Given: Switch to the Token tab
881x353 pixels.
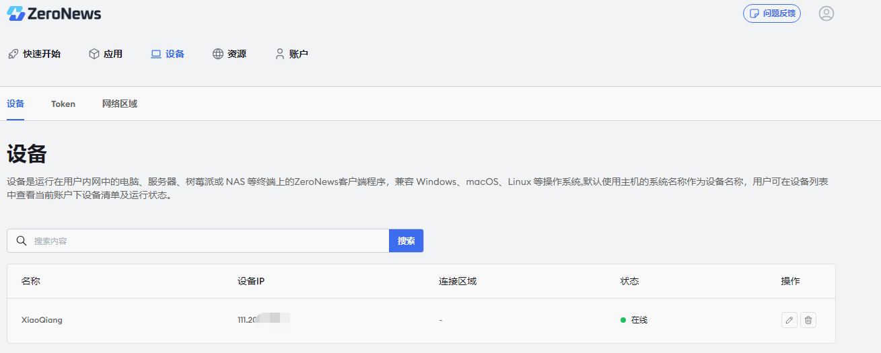Looking at the screenshot, I should (x=63, y=104).
